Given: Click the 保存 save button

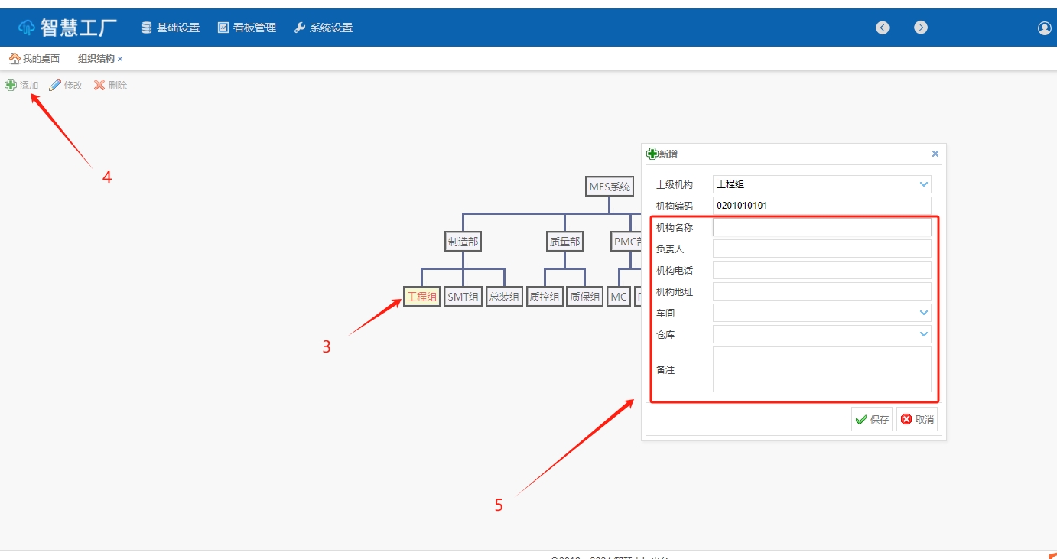Looking at the screenshot, I should tap(872, 419).
